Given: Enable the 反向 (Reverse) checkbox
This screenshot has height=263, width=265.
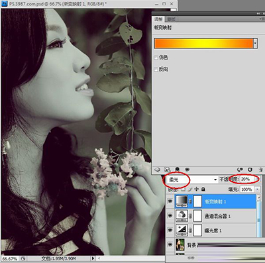Looking at the screenshot, I should [156, 70].
